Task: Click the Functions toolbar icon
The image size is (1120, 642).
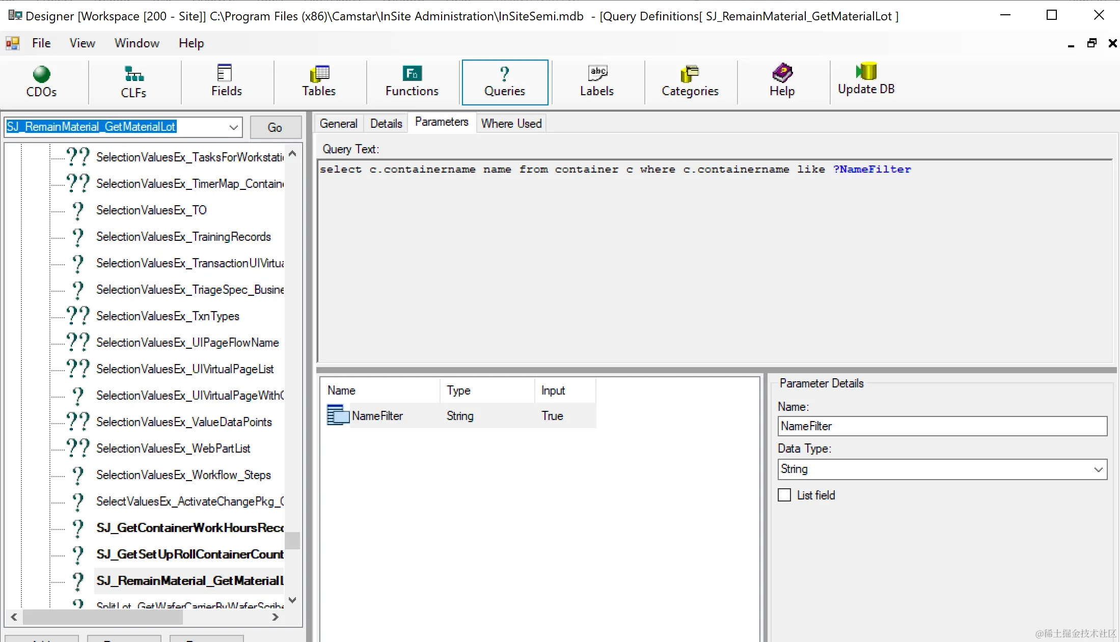Action: (x=412, y=81)
